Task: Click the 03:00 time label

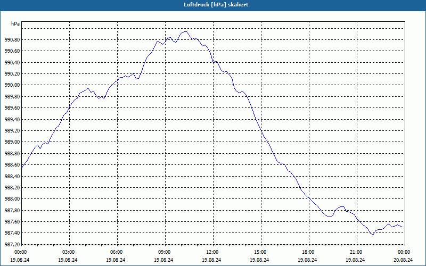Action: click(x=70, y=252)
